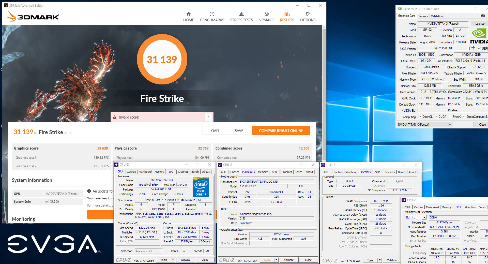
Task: Click the Combined score value 12 309
Action: coord(304,148)
